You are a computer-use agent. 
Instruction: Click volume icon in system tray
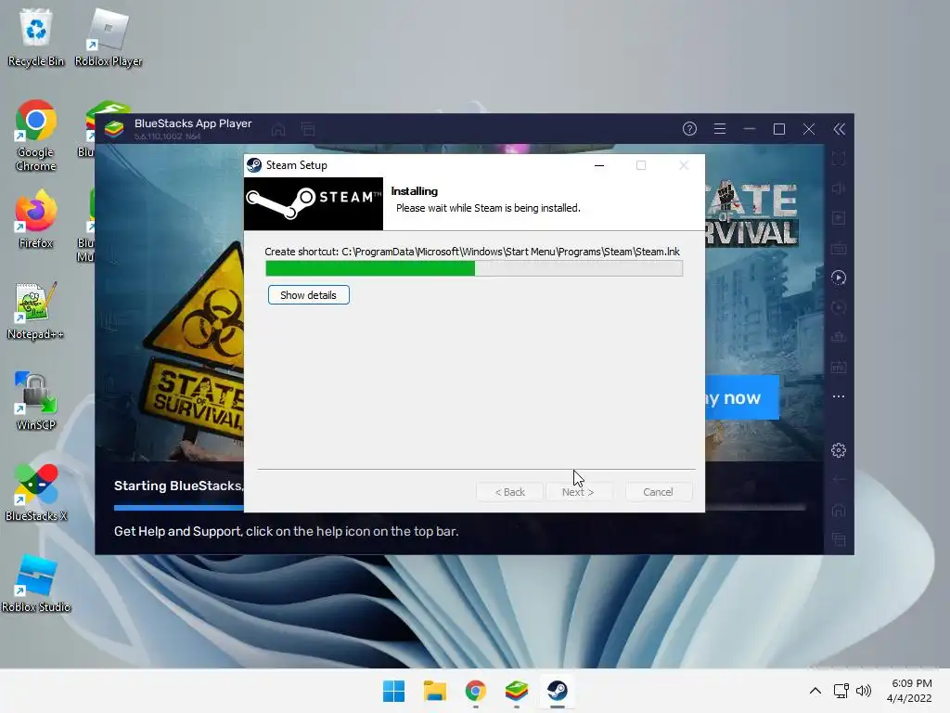(x=864, y=691)
